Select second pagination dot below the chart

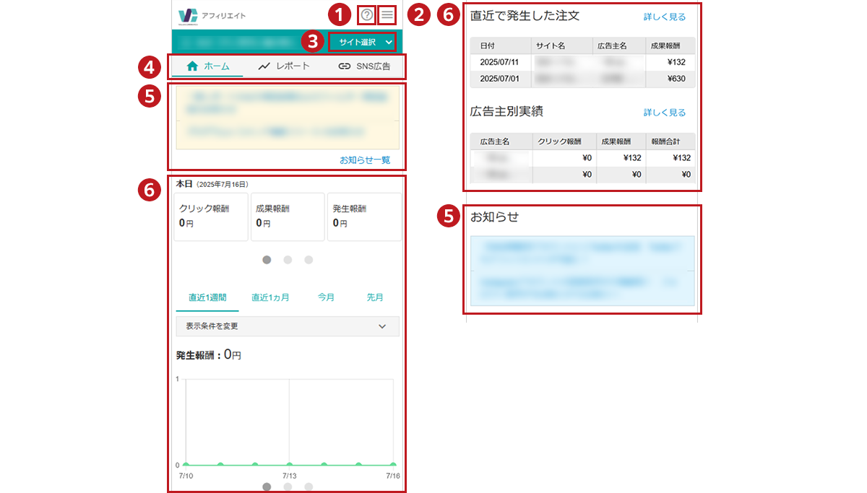click(288, 487)
